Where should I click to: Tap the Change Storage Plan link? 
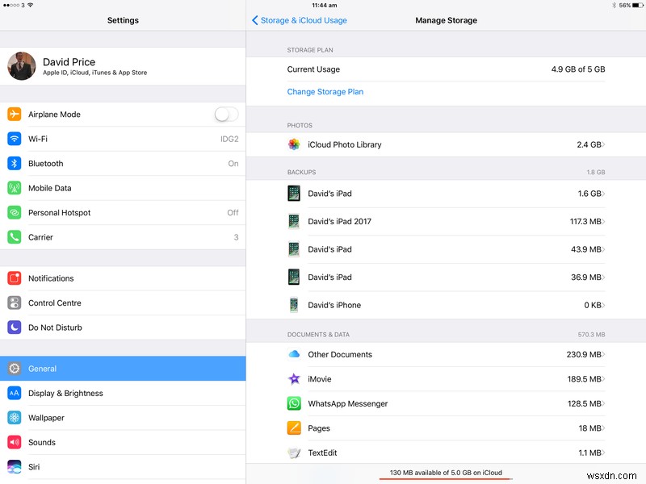(x=325, y=92)
